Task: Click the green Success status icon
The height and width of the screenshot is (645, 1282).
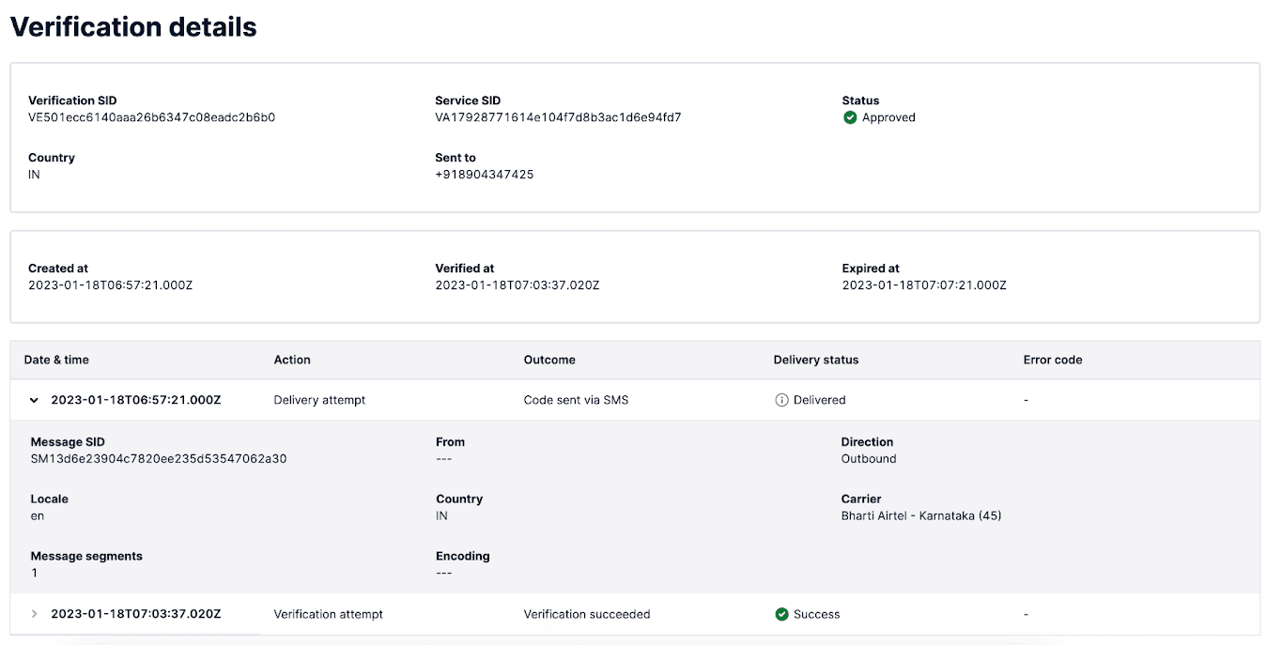Action: tap(782, 614)
